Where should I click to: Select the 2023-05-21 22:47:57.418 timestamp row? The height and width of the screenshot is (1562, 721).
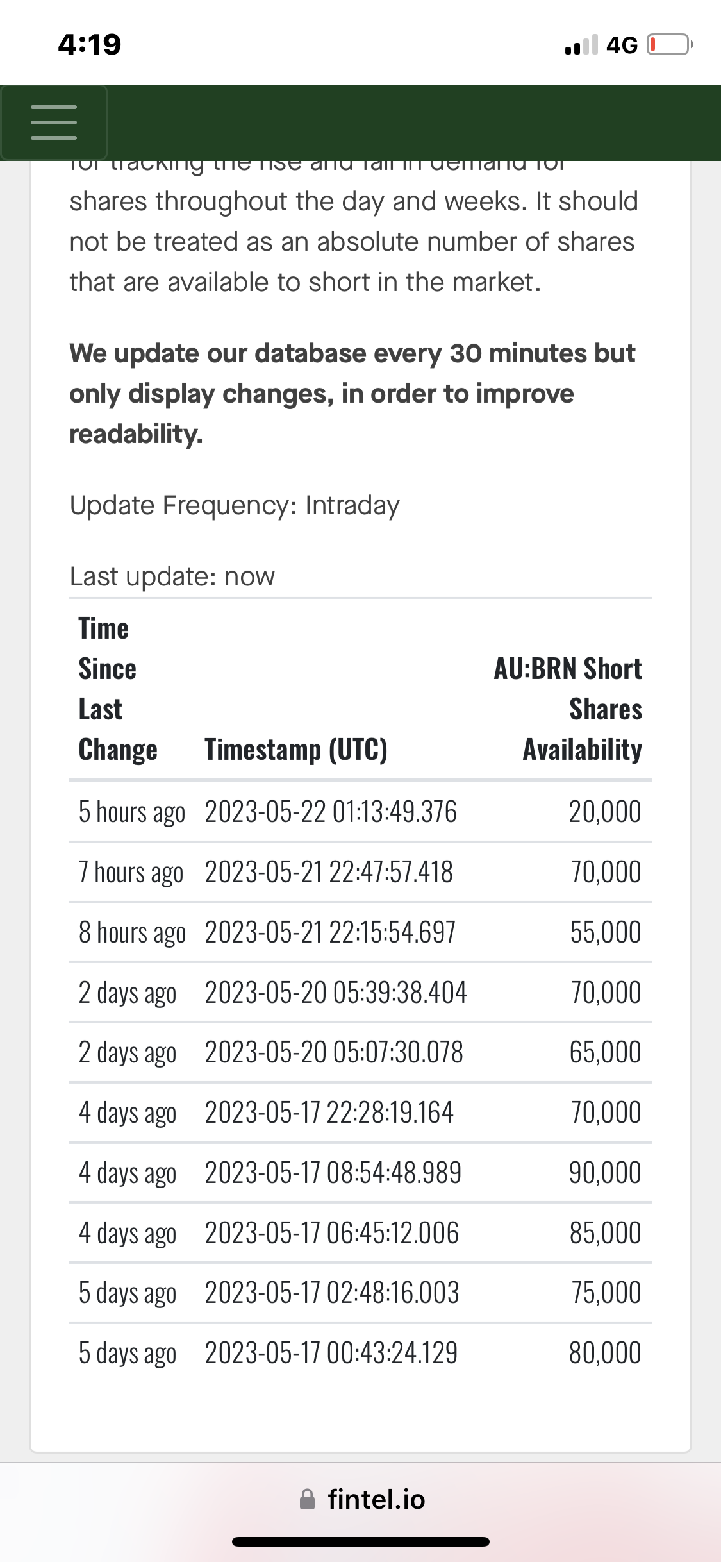point(360,872)
